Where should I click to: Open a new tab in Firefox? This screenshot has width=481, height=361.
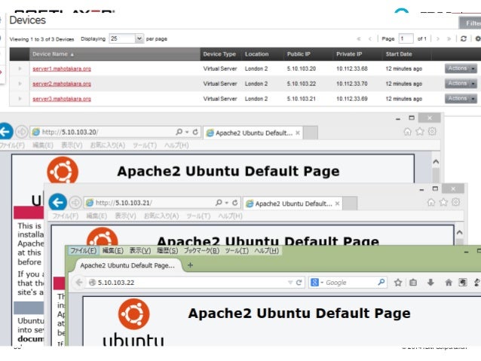pos(190,265)
